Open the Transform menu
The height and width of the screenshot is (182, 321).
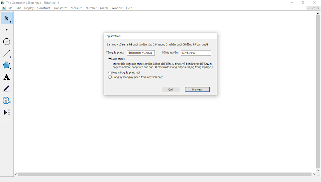tap(60, 8)
